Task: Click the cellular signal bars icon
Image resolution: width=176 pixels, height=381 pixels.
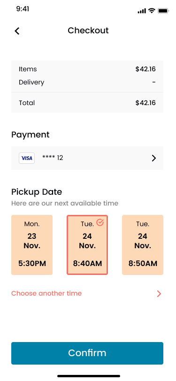Action: [x=142, y=11]
